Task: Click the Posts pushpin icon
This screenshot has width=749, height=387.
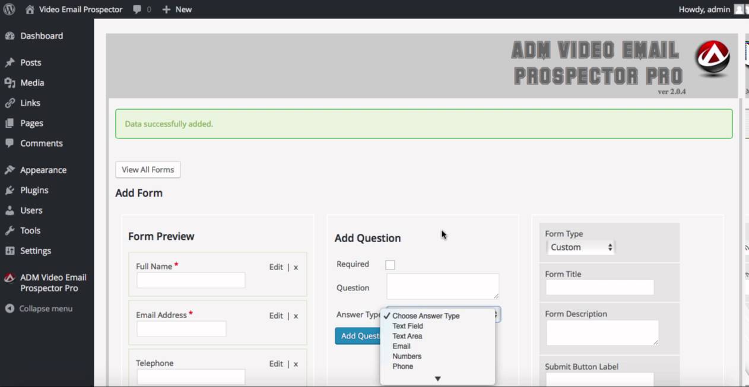Action: [x=9, y=62]
